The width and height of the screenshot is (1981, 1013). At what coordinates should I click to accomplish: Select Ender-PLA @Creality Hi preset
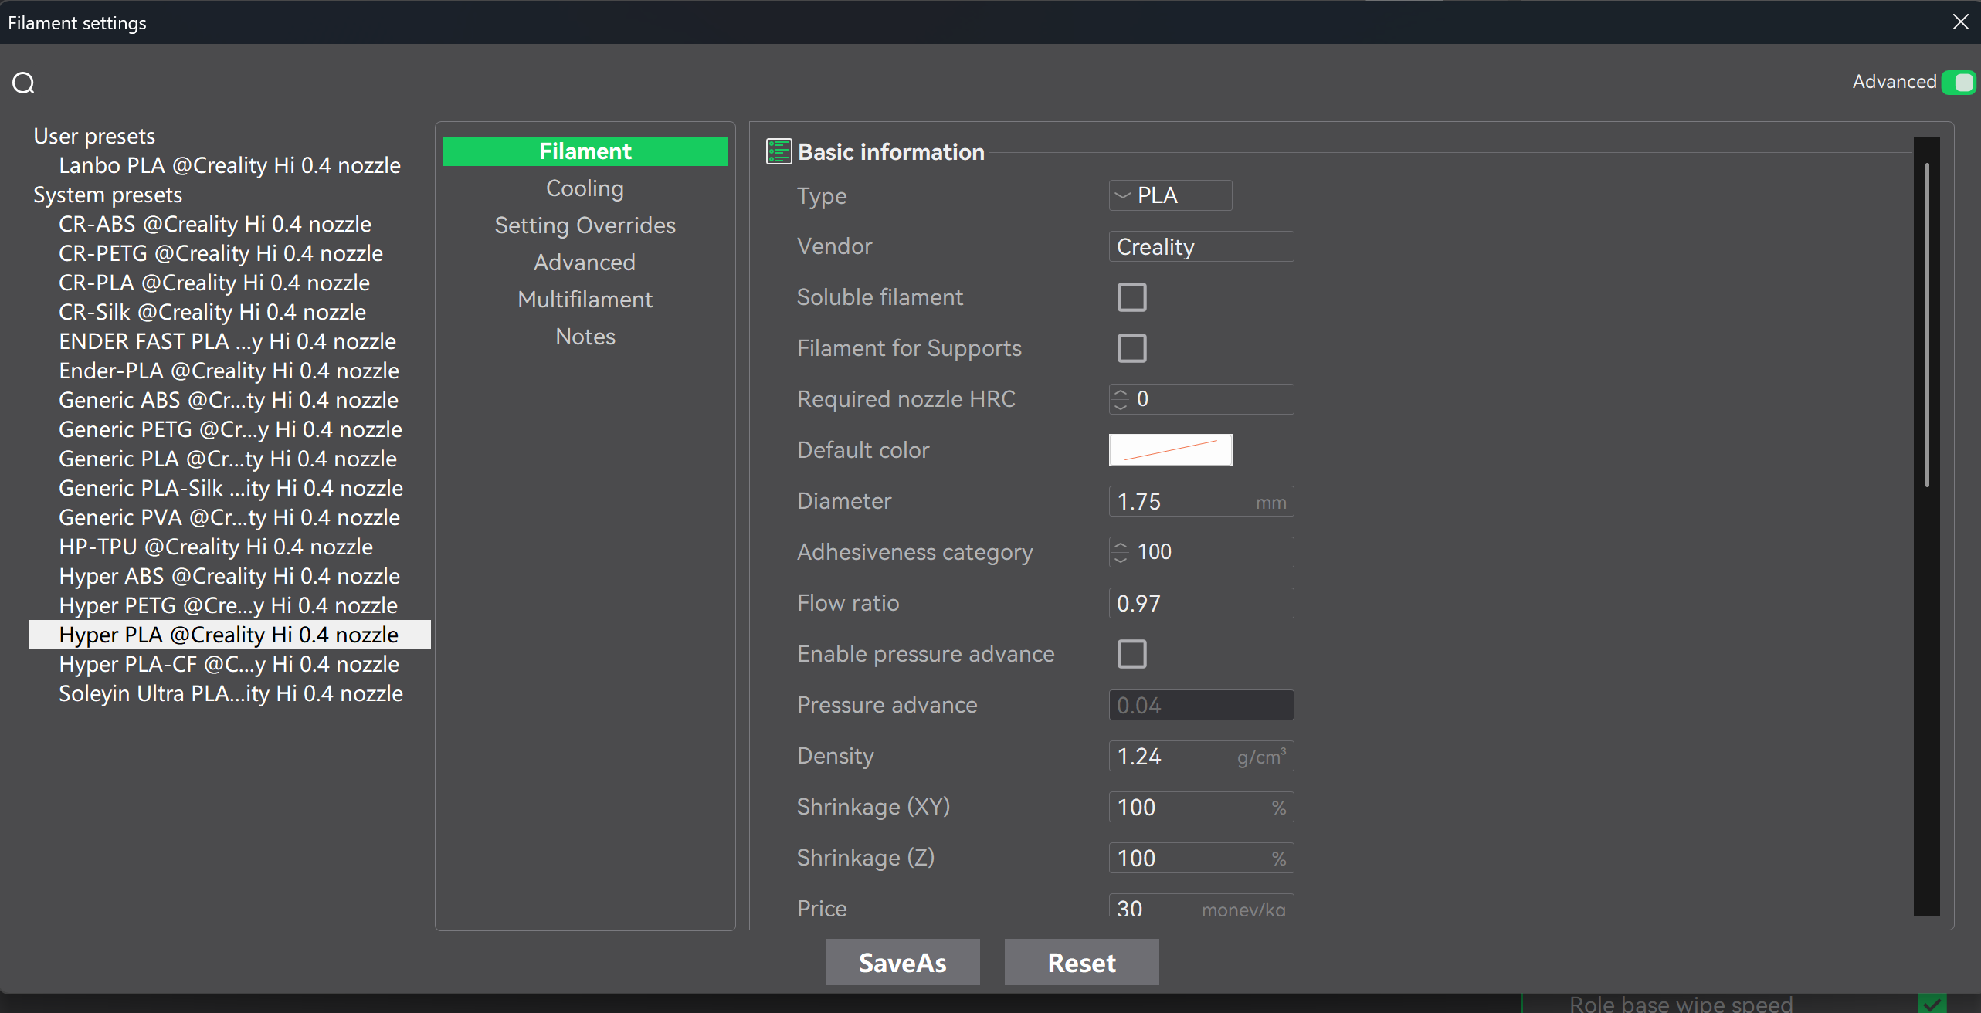(x=229, y=371)
